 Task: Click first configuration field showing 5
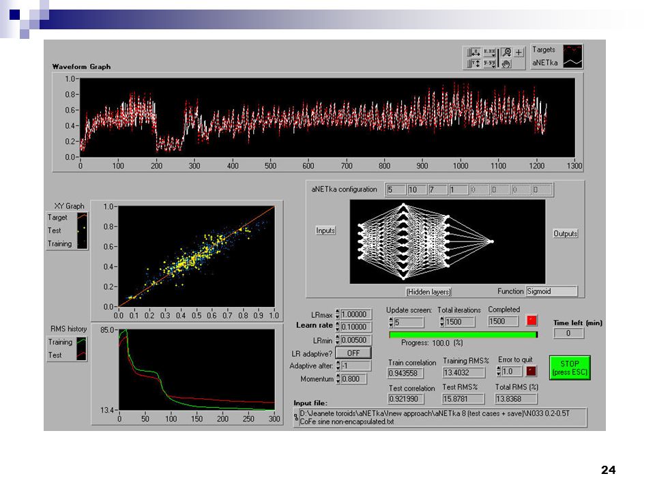396,190
